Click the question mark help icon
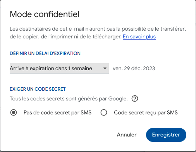 tap(135, 99)
